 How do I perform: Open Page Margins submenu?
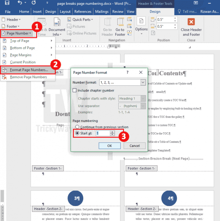(28, 55)
